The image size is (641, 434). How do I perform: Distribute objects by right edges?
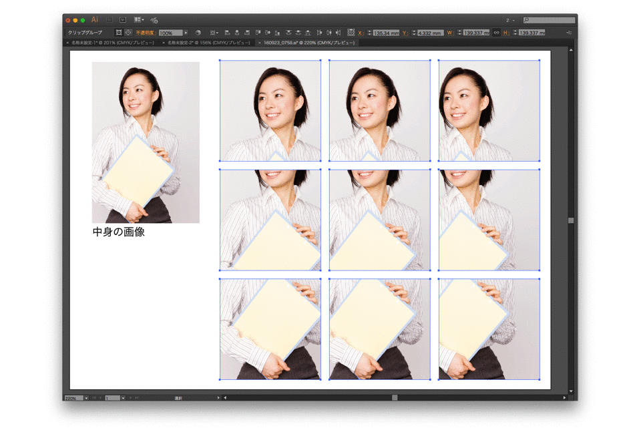[338, 33]
